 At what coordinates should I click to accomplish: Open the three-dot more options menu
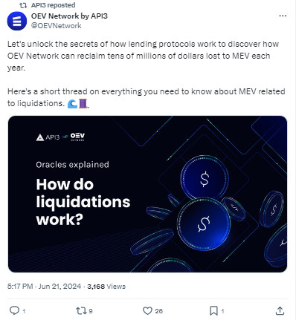click(283, 16)
